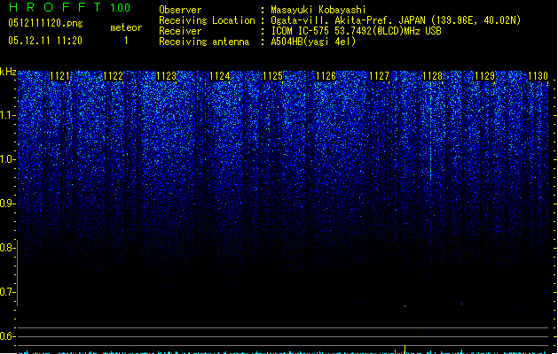The width and height of the screenshot is (558, 354).
Task: Click the 1123 time marker
Action: click(x=166, y=76)
